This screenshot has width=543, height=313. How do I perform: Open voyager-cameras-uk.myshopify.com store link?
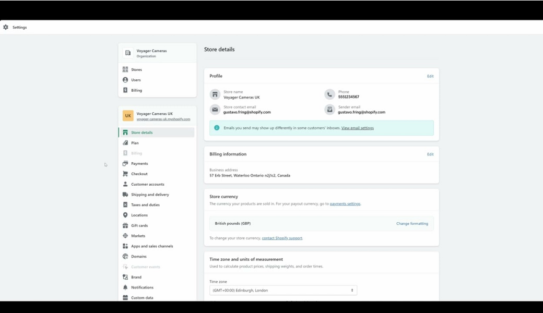tap(163, 119)
